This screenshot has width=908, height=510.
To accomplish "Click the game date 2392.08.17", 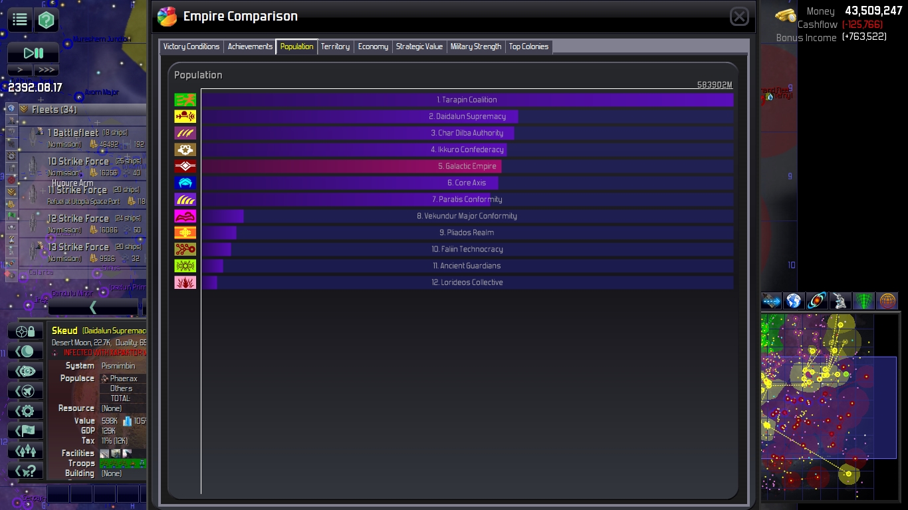I will coord(35,88).
